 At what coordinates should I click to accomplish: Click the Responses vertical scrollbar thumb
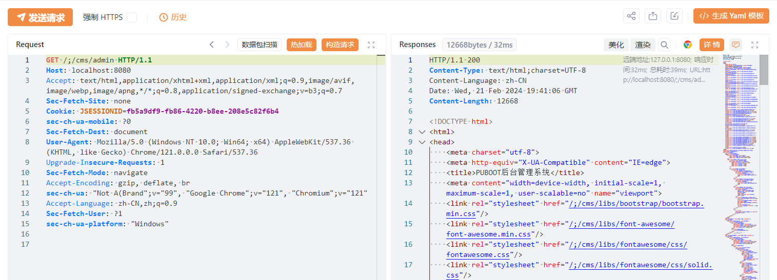tap(764, 70)
